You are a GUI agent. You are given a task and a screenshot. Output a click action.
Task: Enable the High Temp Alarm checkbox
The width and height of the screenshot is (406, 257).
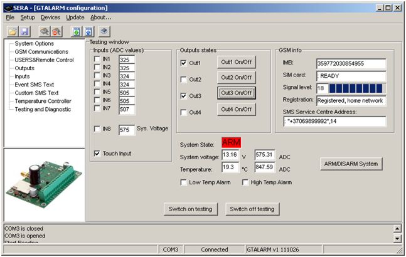coord(245,182)
